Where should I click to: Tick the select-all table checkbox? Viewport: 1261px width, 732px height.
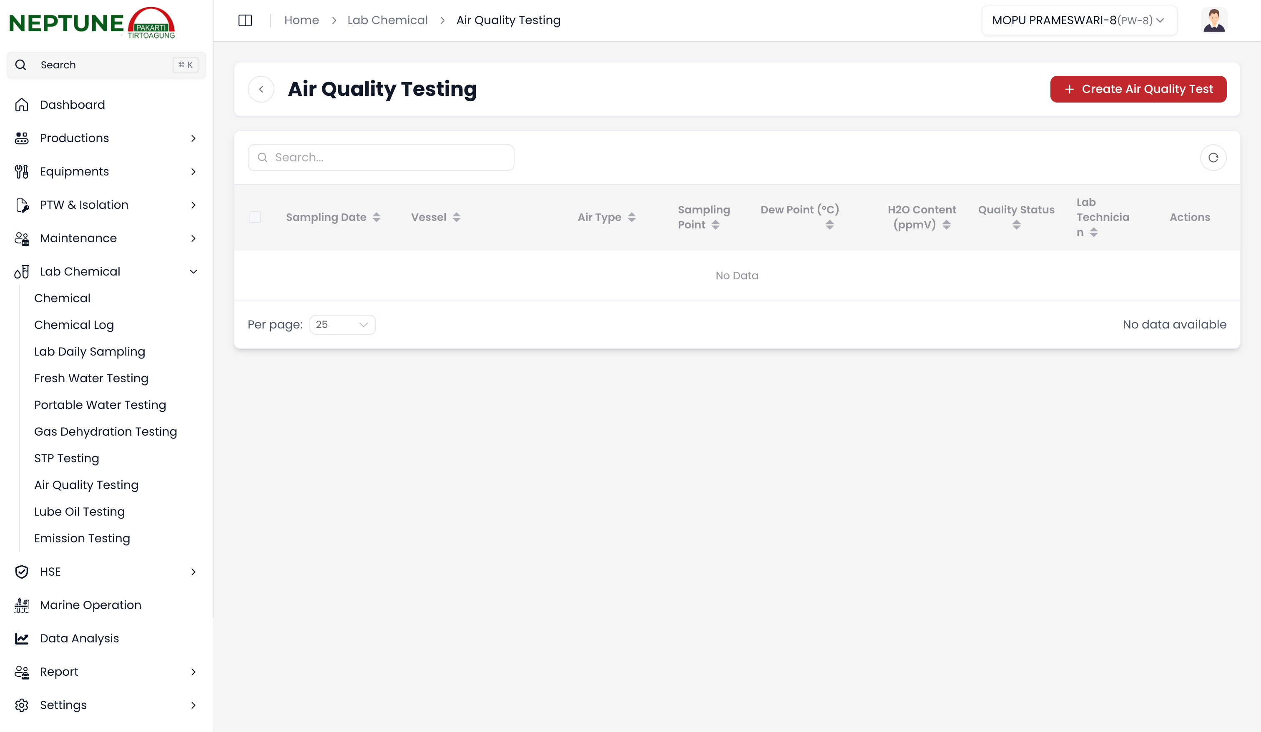pos(255,217)
